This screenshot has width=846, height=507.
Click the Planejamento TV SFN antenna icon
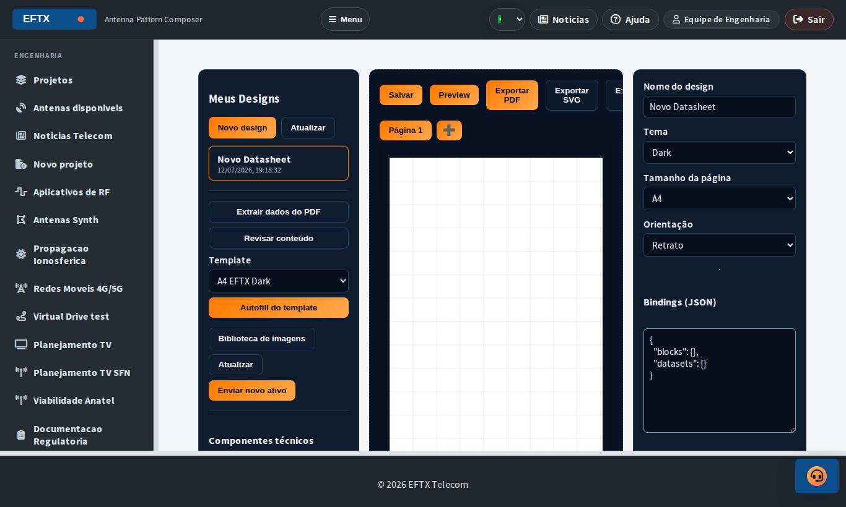point(21,372)
